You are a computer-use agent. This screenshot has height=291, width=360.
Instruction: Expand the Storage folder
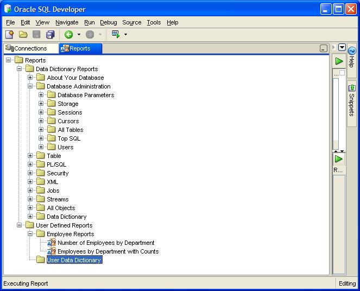tap(41, 104)
